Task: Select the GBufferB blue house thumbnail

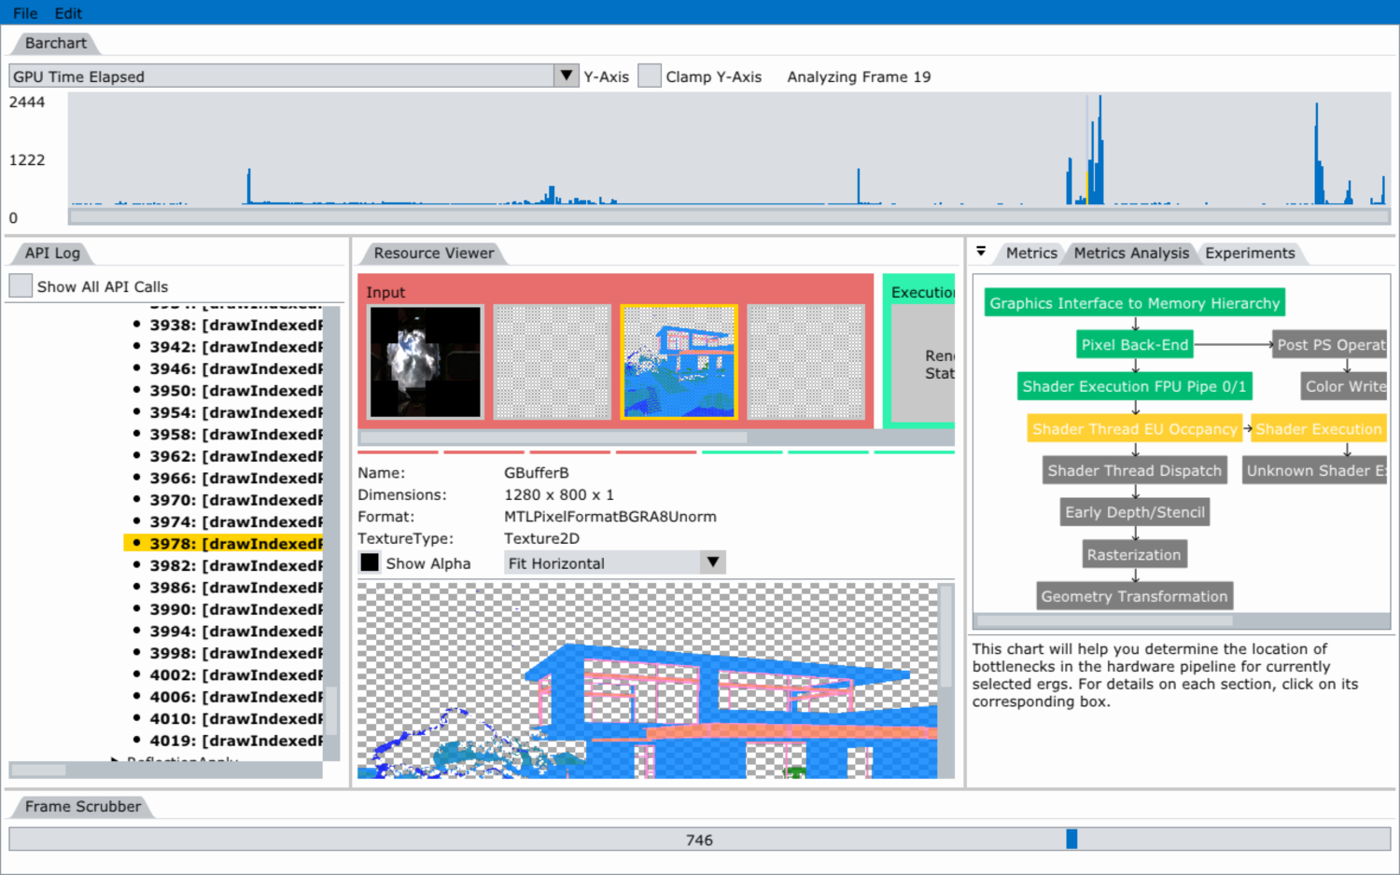Action: (679, 361)
